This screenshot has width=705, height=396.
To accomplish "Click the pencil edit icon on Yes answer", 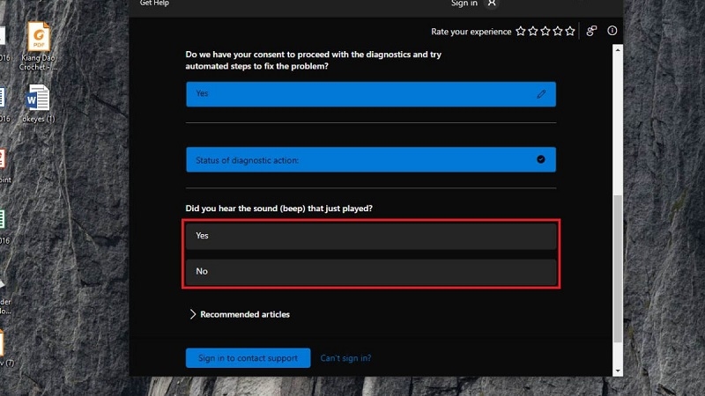I will [x=541, y=94].
